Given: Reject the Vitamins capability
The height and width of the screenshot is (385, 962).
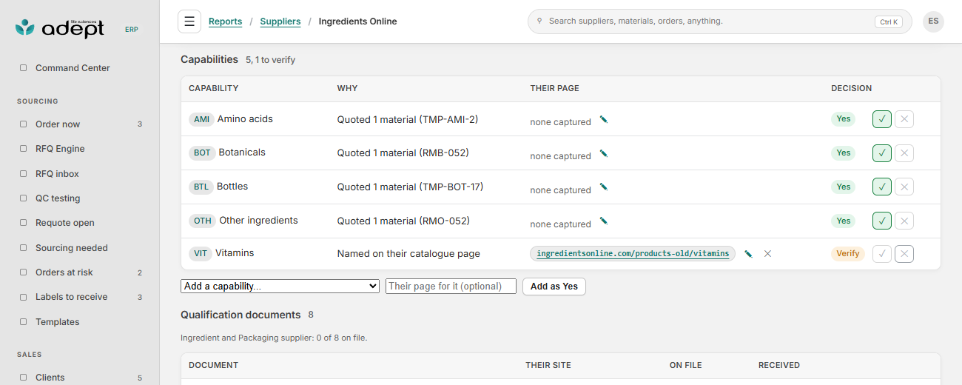Looking at the screenshot, I should 904,254.
